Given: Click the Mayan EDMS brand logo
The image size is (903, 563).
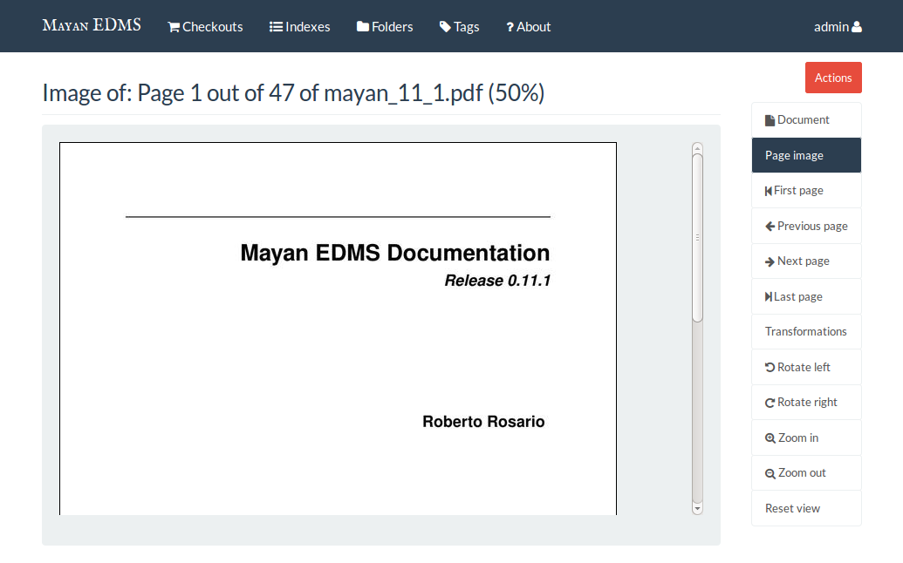Looking at the screenshot, I should 92,24.
